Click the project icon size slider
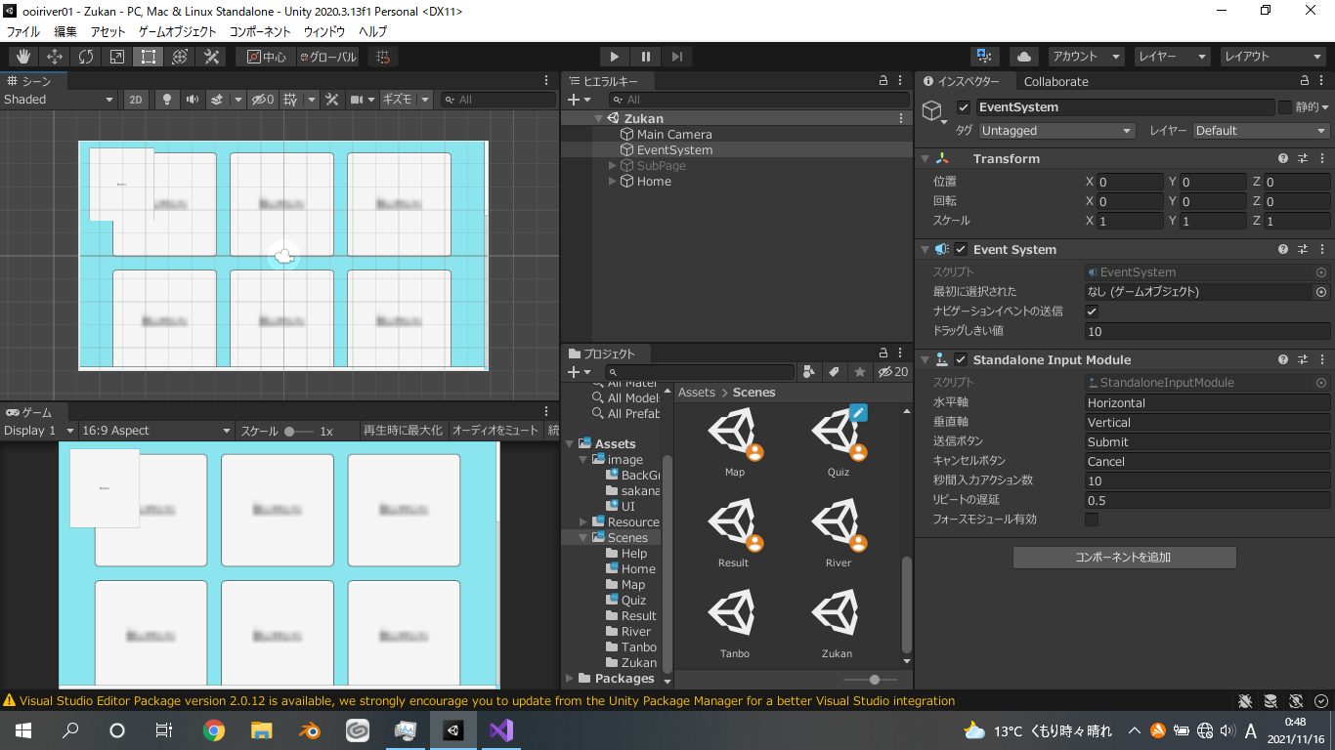This screenshot has height=750, width=1335. coord(874,680)
